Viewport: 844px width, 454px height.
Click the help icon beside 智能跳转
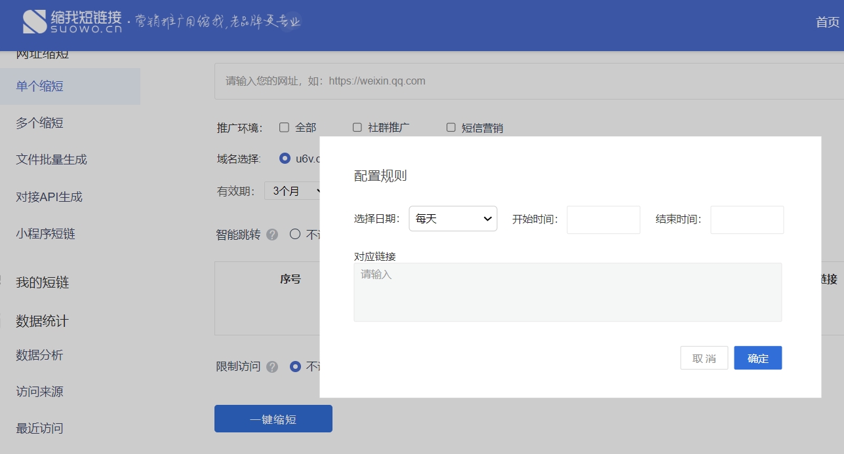[272, 235]
